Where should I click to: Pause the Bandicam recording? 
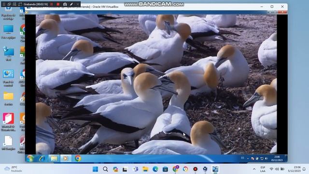pyautogui.click(x=52, y=4)
